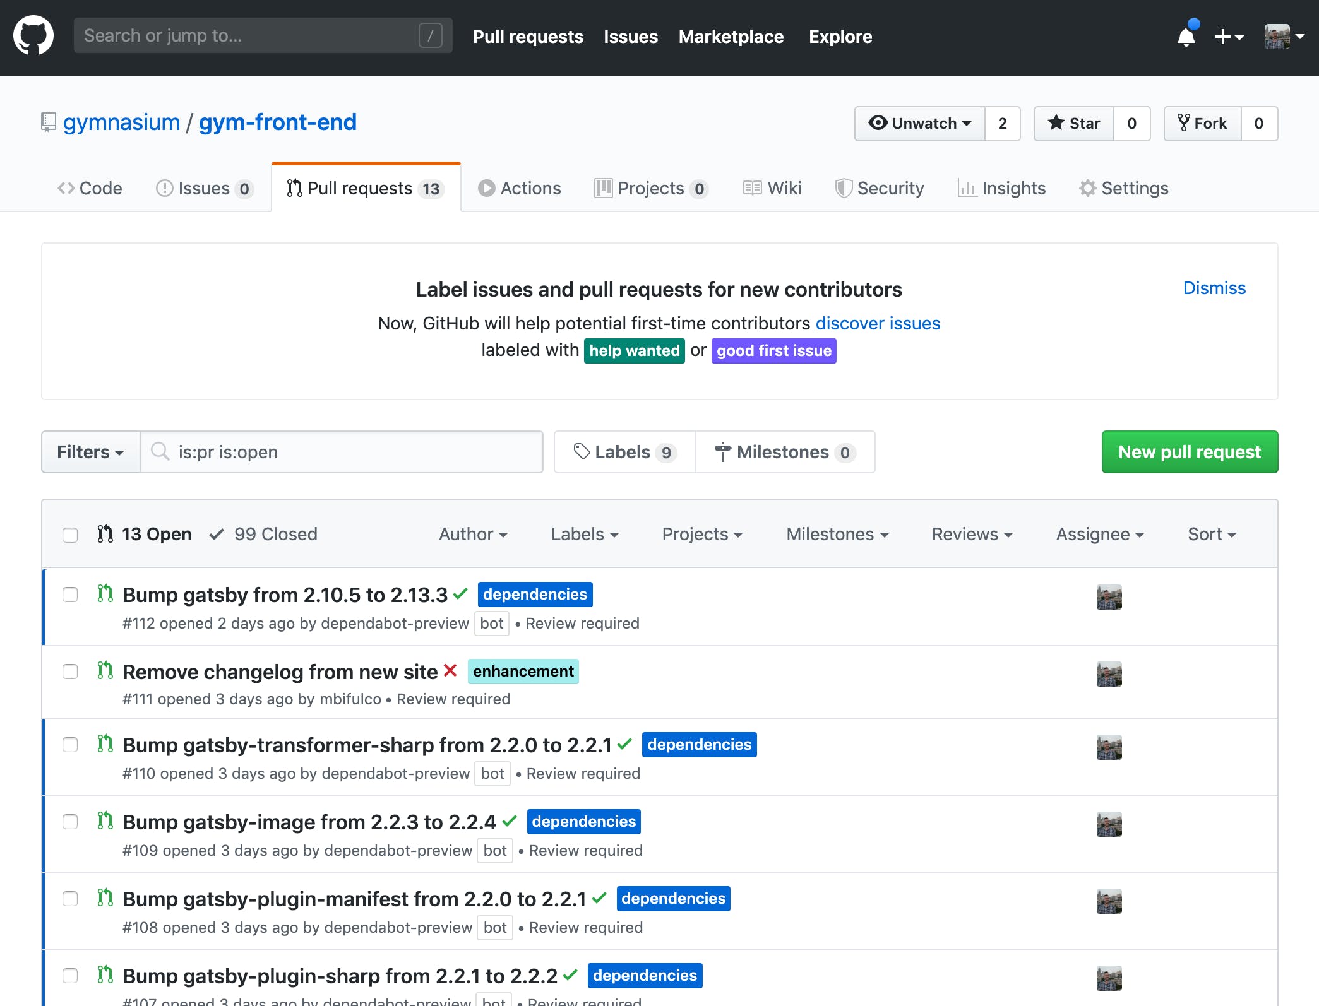This screenshot has width=1319, height=1006.
Task: Switch to the Insights tab
Action: tap(1002, 188)
